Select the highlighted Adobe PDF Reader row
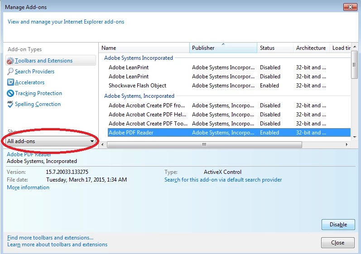The width and height of the screenshot is (361, 254). coord(229,133)
